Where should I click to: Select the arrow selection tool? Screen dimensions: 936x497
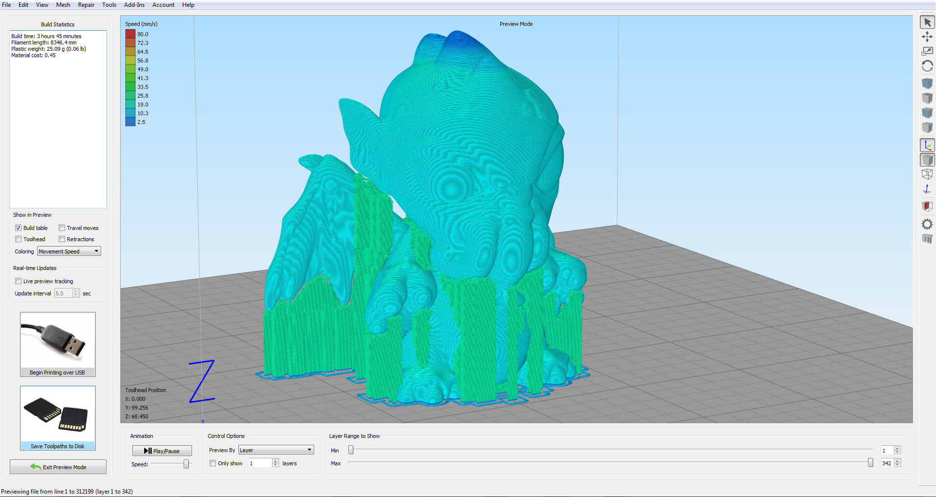pyautogui.click(x=927, y=22)
